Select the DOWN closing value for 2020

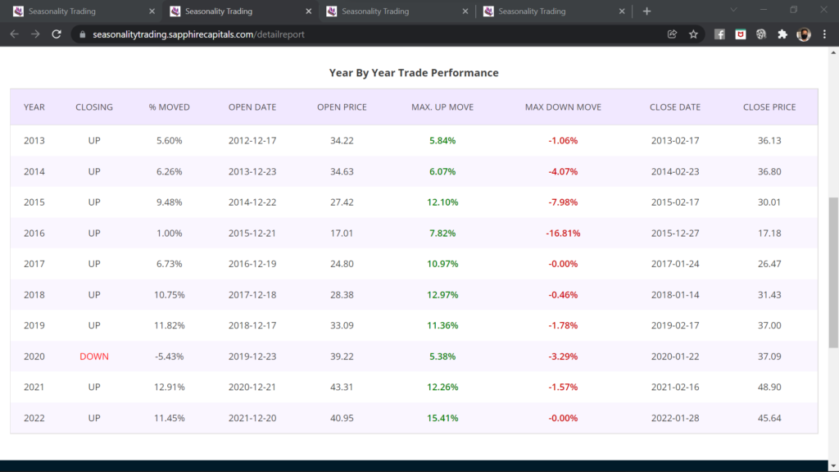coord(94,356)
